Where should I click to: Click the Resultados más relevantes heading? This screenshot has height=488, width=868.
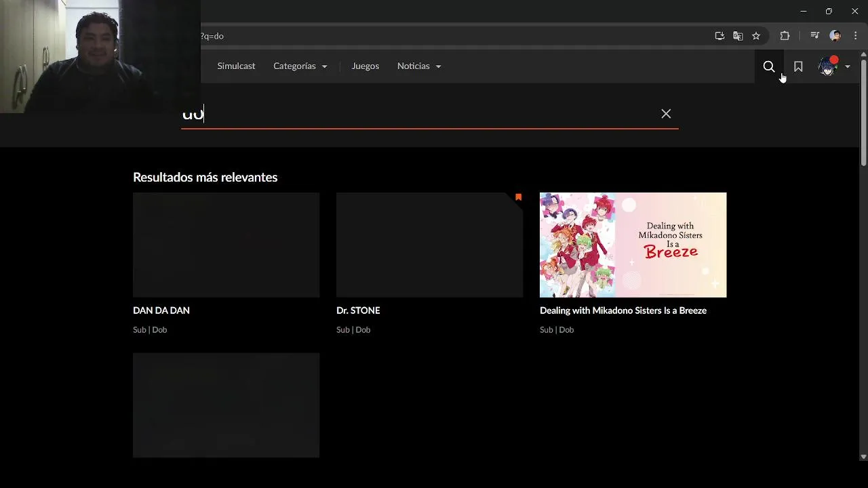click(205, 178)
